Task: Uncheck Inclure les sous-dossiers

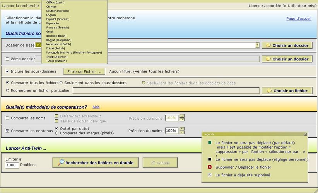Action: tap(8, 71)
